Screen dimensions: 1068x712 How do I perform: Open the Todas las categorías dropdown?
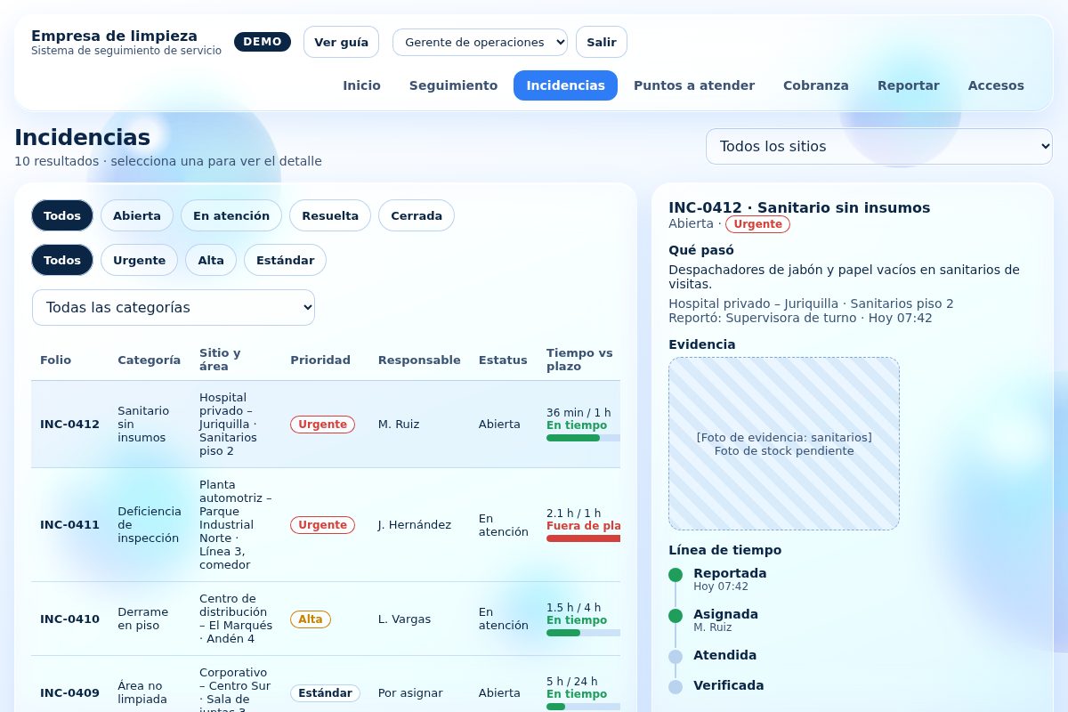pos(174,307)
